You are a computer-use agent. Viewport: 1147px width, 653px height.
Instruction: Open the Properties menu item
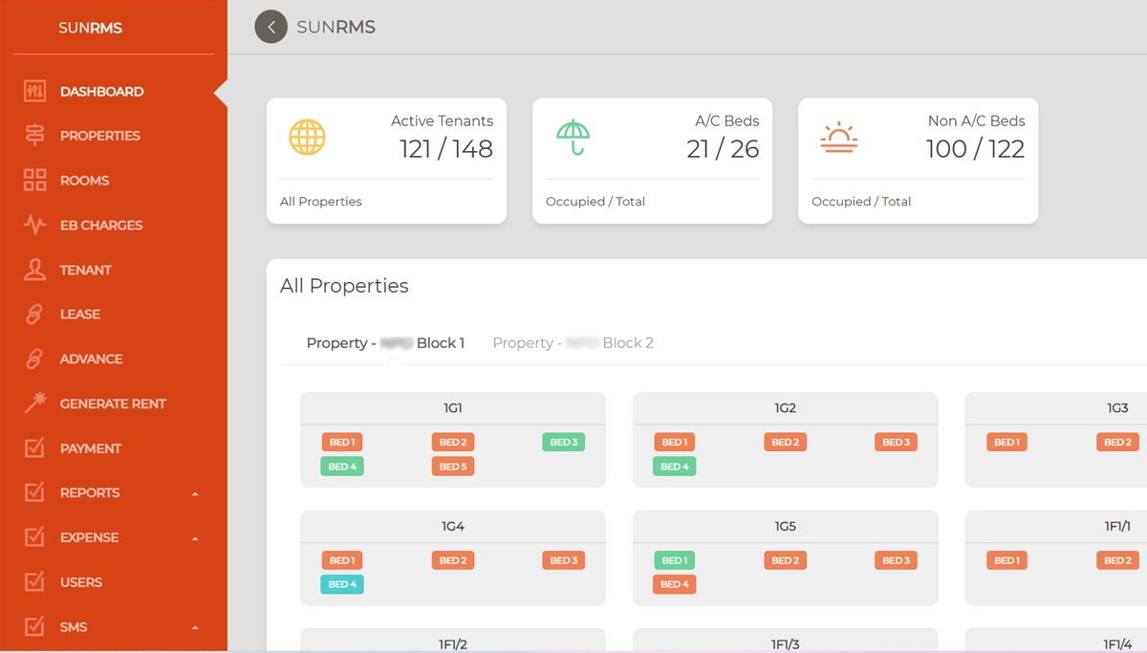click(99, 136)
